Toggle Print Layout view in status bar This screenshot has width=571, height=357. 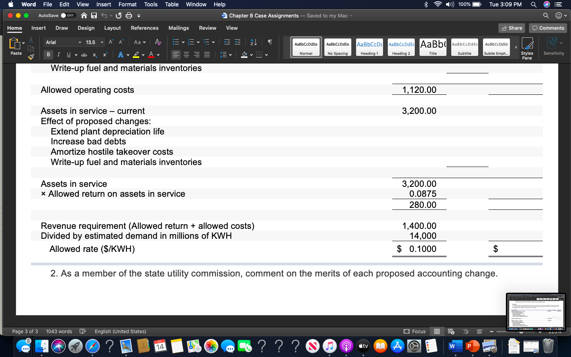click(x=437, y=332)
